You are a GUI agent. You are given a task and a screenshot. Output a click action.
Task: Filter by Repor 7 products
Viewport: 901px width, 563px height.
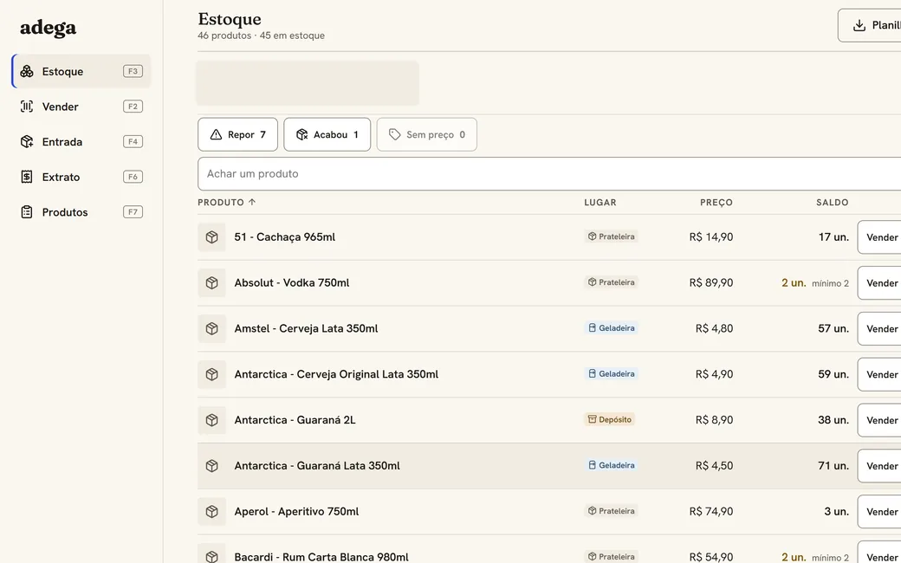click(238, 134)
